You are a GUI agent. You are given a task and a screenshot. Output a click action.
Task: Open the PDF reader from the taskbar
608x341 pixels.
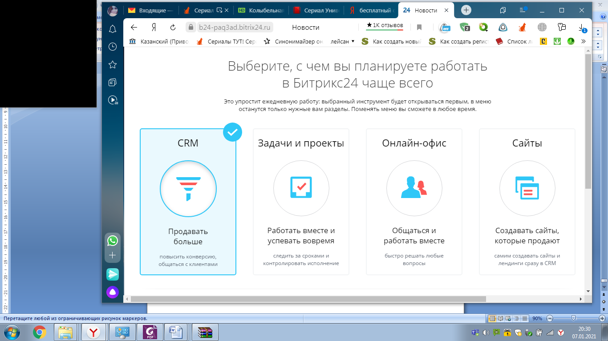point(150,332)
